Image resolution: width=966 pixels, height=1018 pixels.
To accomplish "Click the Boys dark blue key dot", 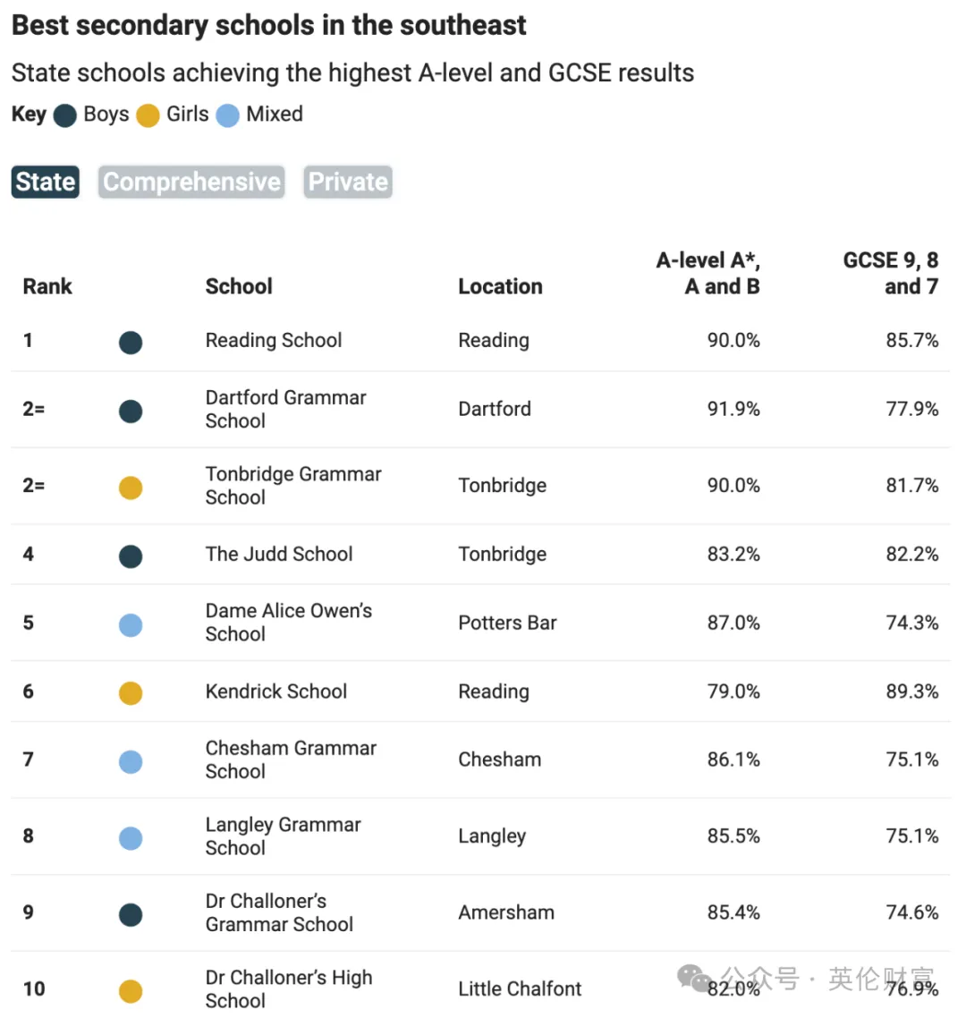I will (x=65, y=115).
